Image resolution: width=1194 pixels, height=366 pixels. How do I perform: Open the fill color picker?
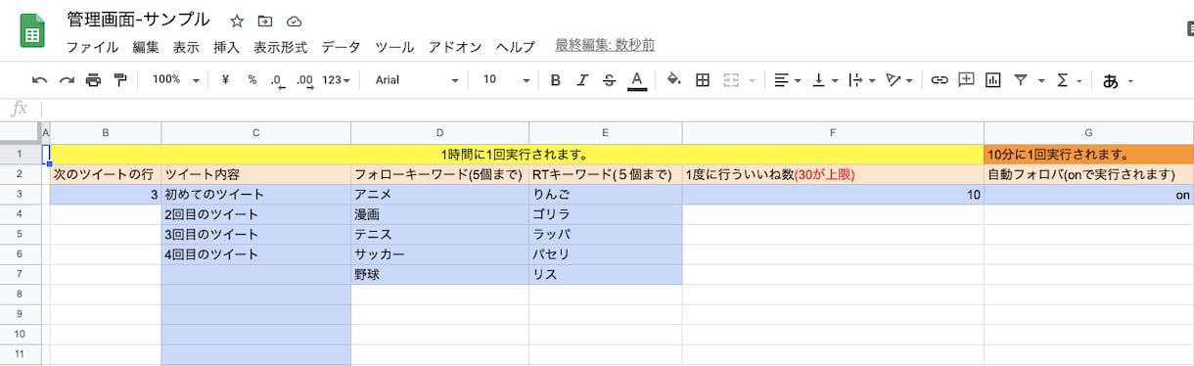pyautogui.click(x=673, y=80)
